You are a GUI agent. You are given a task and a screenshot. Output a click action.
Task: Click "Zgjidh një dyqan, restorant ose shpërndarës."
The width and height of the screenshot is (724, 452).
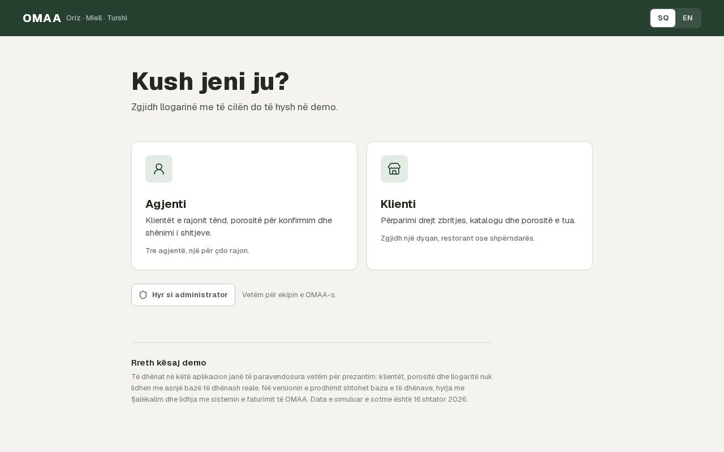(x=458, y=238)
